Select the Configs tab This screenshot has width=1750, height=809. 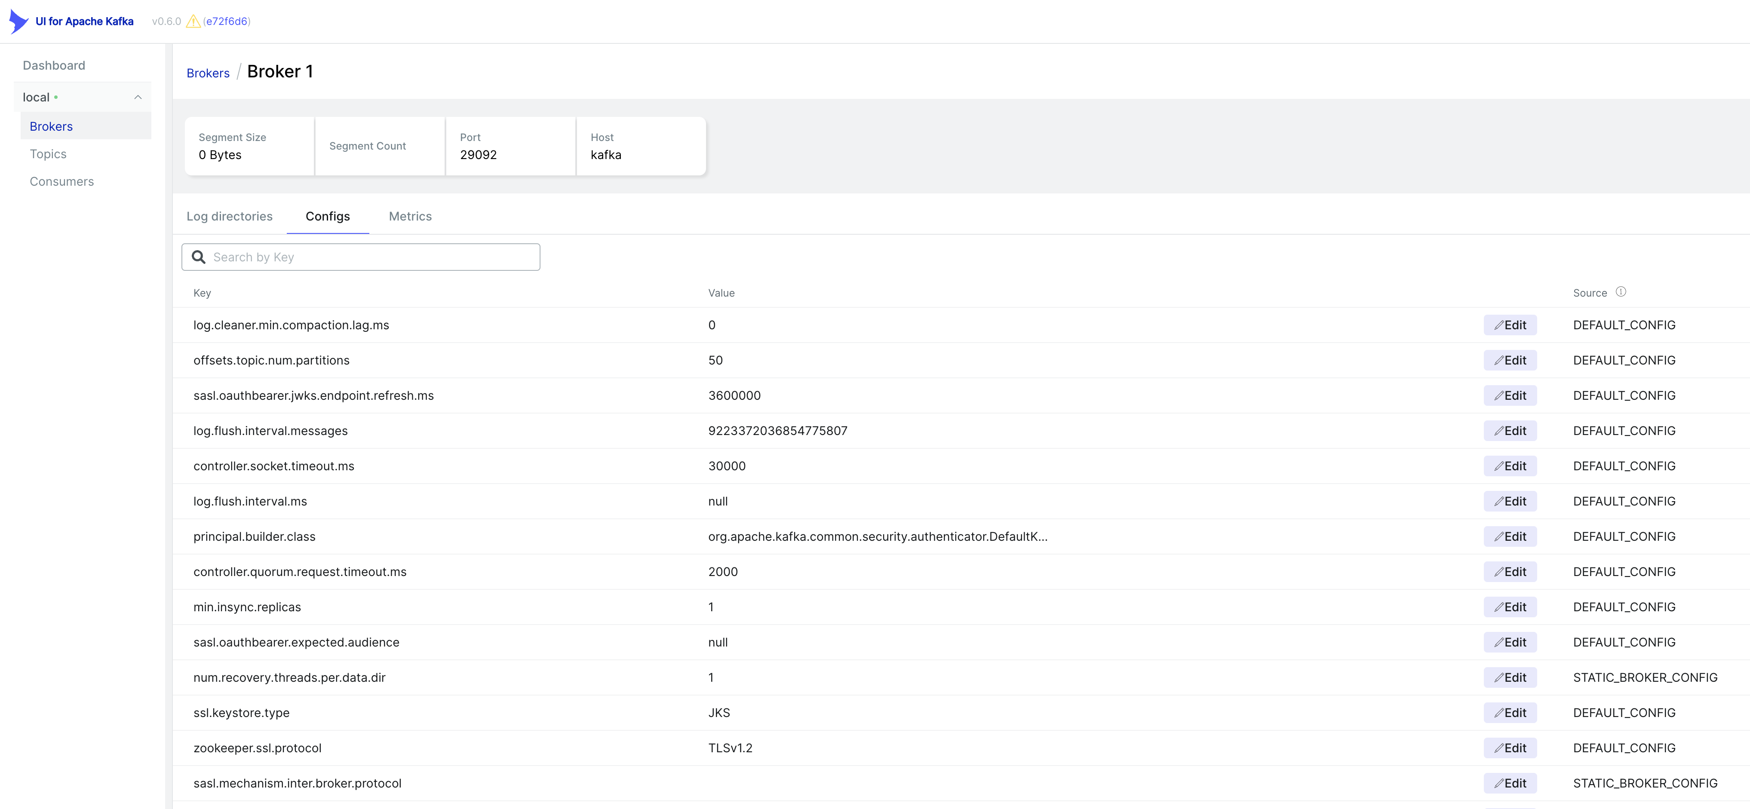coord(328,216)
